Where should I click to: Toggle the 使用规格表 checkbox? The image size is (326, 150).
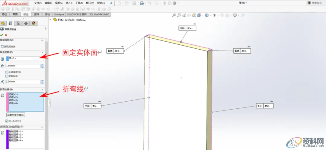2,47
